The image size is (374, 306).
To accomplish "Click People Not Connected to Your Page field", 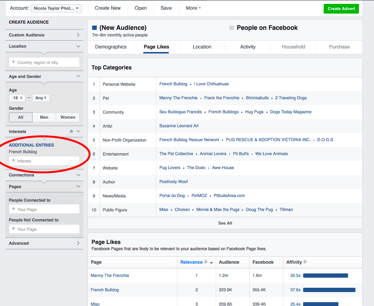I will 45,229.
